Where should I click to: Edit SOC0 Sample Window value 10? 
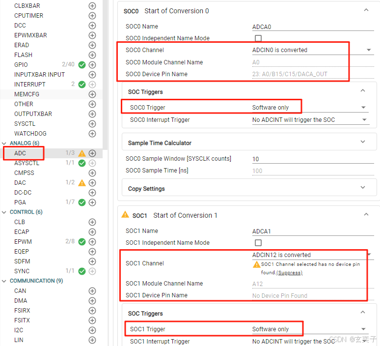point(313,159)
